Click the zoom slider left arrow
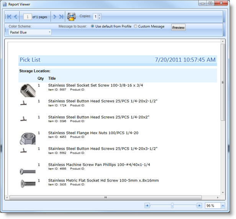236x219 pixels. 147,206
